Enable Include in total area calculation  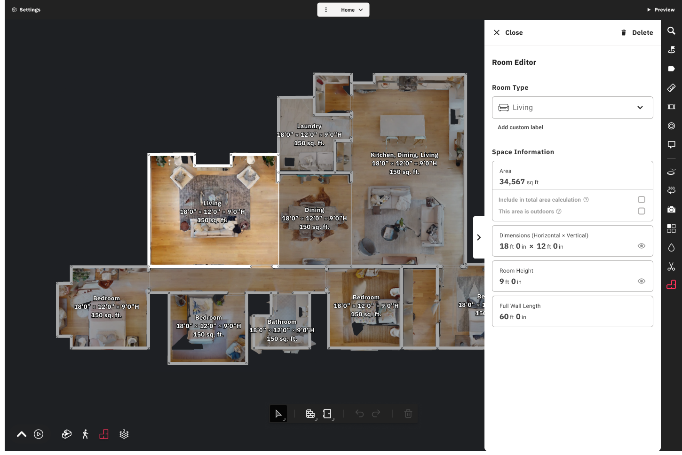[641, 199]
